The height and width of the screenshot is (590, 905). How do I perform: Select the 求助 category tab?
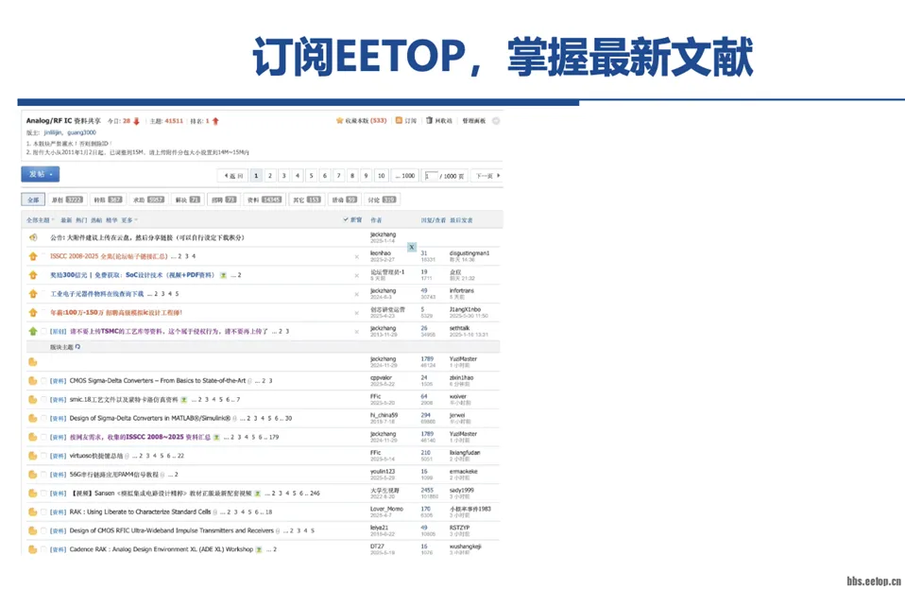(x=149, y=200)
